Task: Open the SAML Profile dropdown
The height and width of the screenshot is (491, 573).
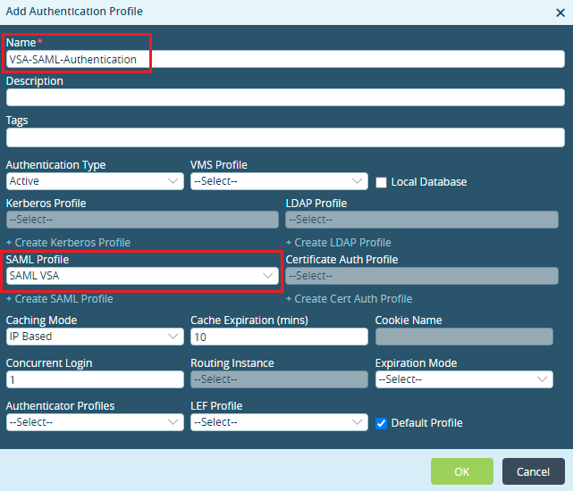Action: [x=141, y=276]
